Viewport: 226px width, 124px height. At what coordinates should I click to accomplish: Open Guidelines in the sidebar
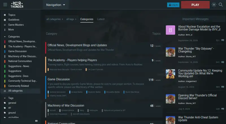coord(14,20)
